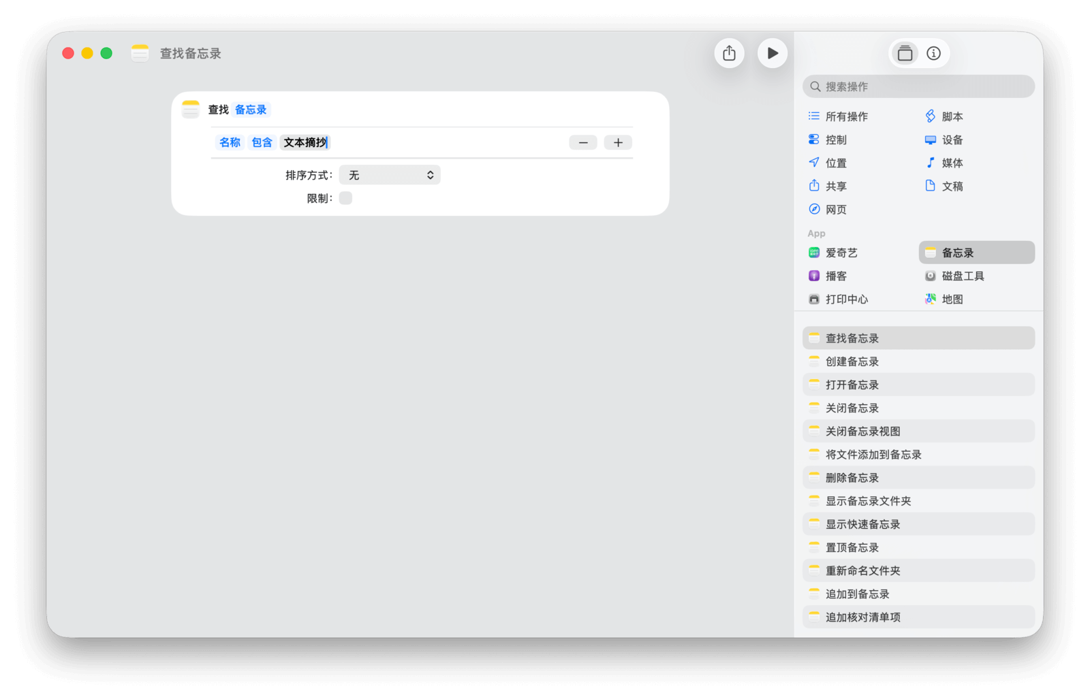This screenshot has width=1090, height=699.
Task: Open the 地图 app actions
Action: (952, 299)
